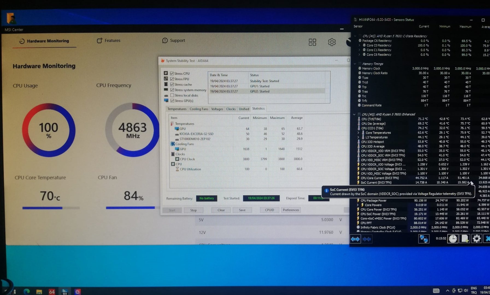
Task: Click the CPU Utilization hourglass icon in AIDA64
Action: tap(177, 169)
